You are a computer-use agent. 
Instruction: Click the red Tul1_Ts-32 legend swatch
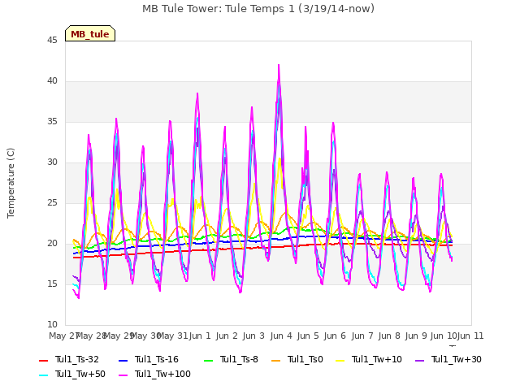[x=43, y=360]
